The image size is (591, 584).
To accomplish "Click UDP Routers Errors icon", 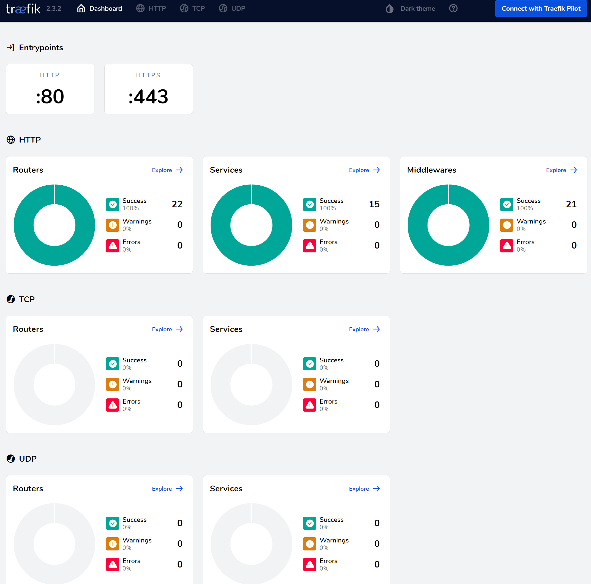I will click(x=113, y=565).
